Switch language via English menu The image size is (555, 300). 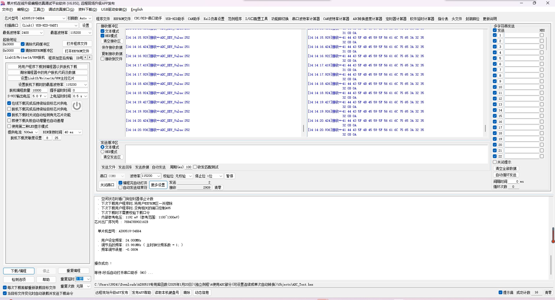click(137, 10)
